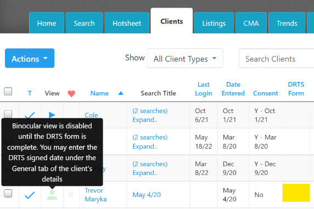This screenshot has width=314, height=209.
Task: Open the All Client Types dropdown
Action: (185, 58)
